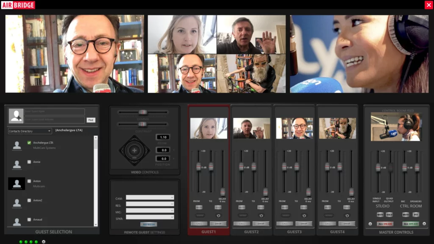
Task: Open the Contacts Directory dropdown
Action: coord(30,131)
